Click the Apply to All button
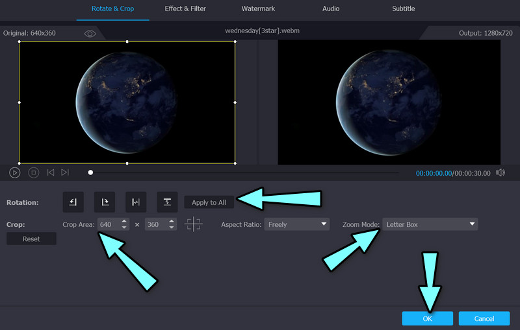 (209, 202)
